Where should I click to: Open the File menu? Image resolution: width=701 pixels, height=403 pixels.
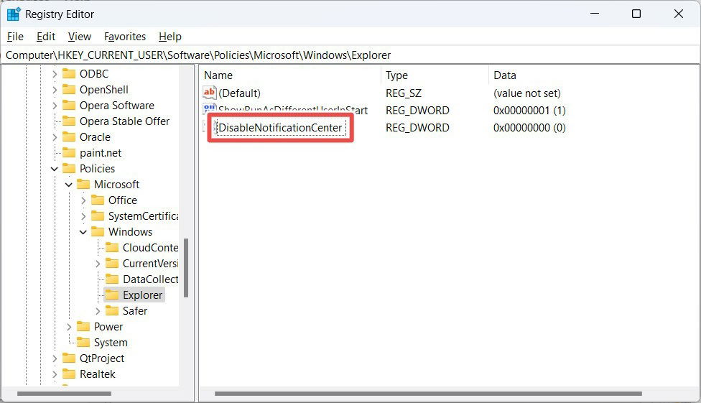pos(15,37)
